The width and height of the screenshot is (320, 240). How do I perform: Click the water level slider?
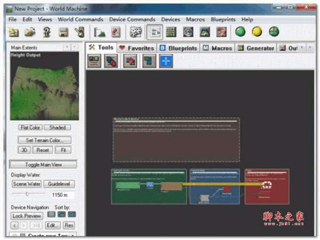tap(27, 194)
